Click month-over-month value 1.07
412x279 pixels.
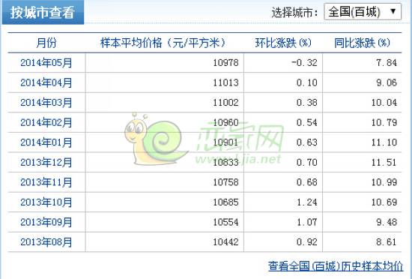(307, 222)
